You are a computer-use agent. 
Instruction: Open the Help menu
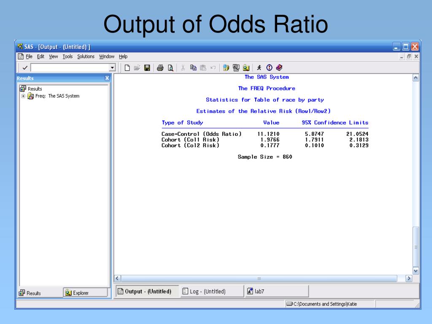pyautogui.click(x=123, y=57)
